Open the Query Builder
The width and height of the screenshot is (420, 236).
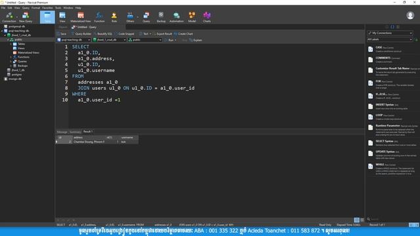pyautogui.click(x=81, y=34)
